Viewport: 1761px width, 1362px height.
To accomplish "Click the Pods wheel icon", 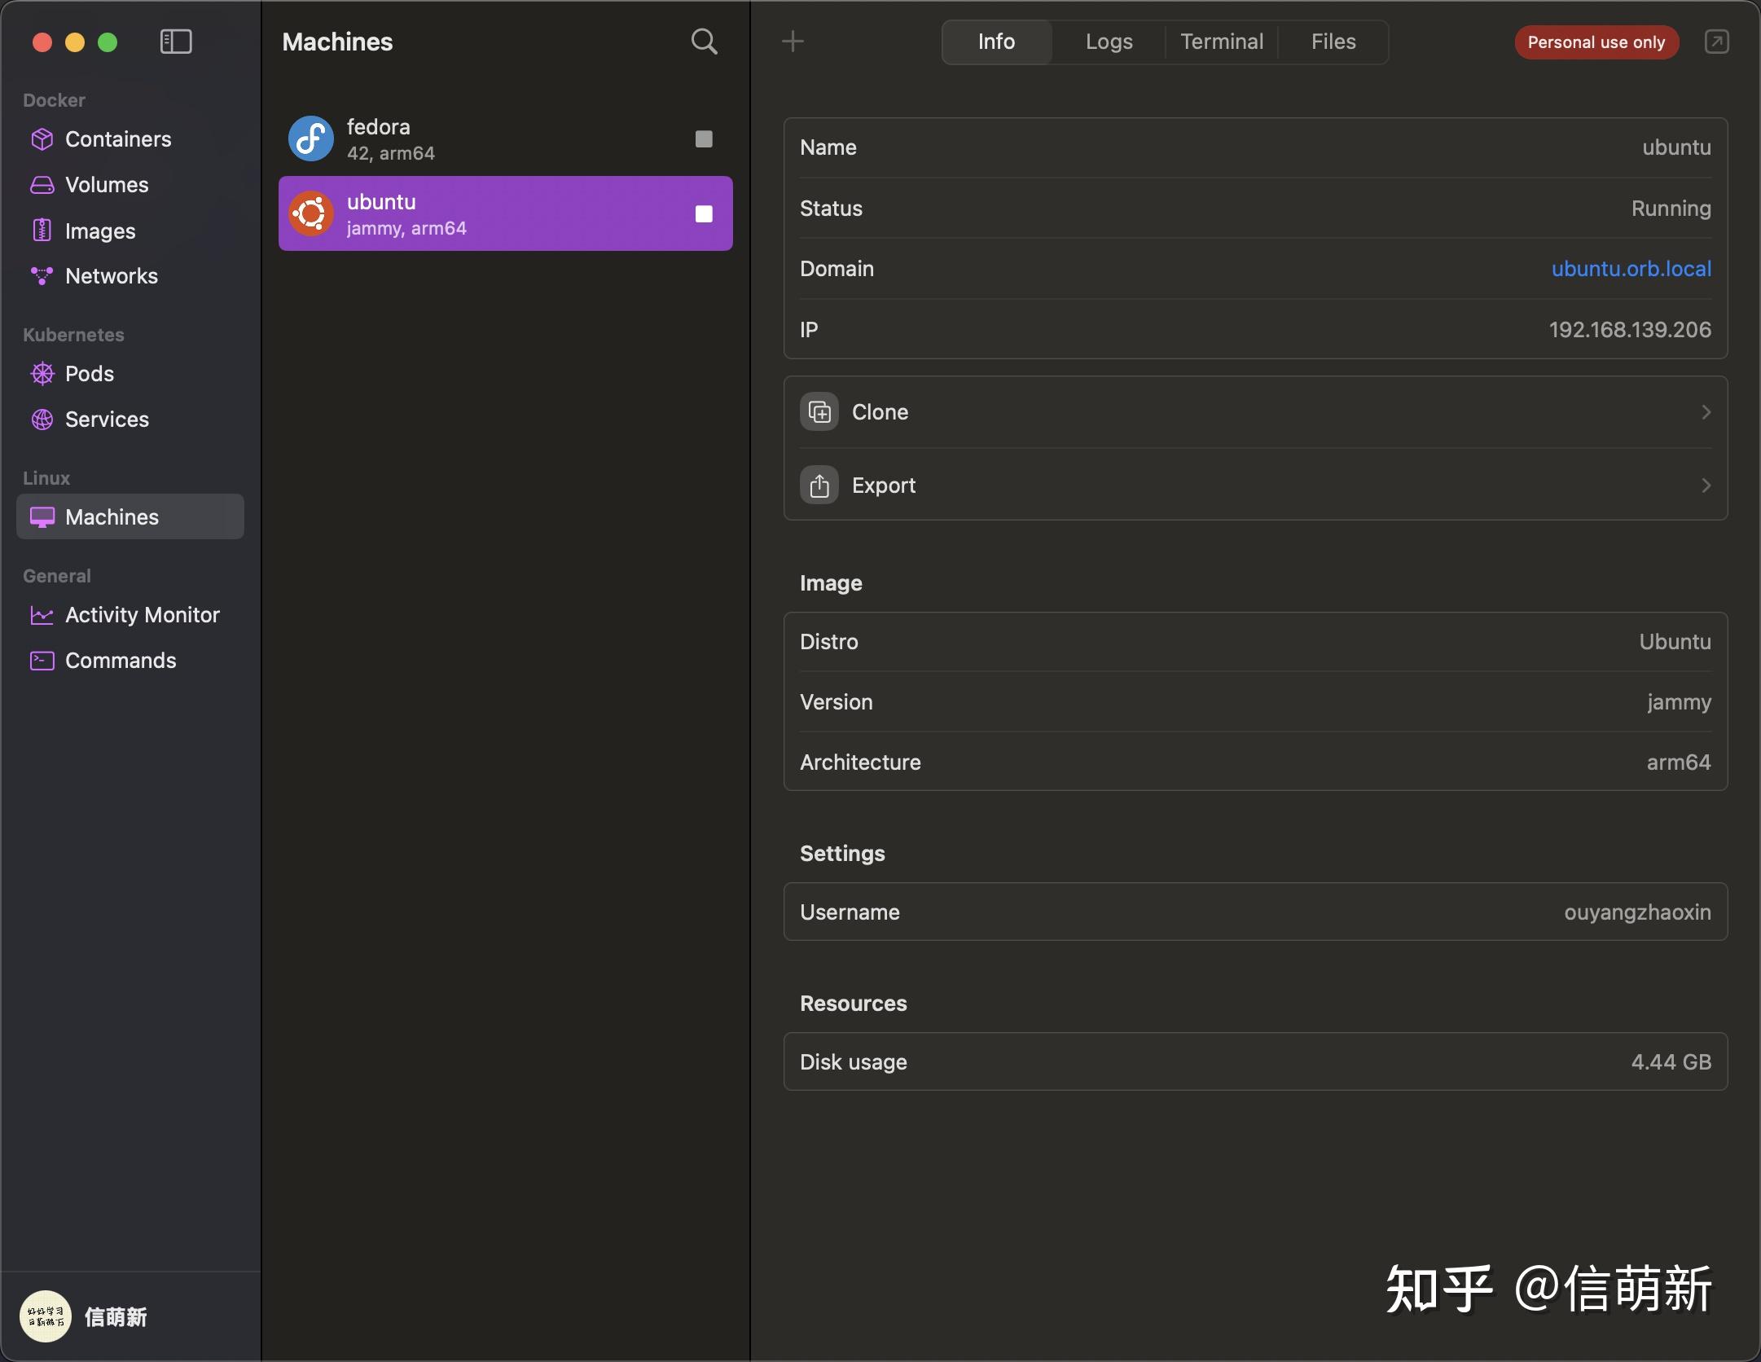I will (x=42, y=374).
